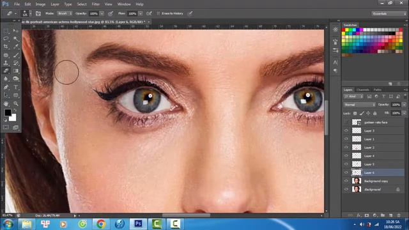Screen dimensions: 409x230
Task: Select the Dodge tool
Action: 16,79
